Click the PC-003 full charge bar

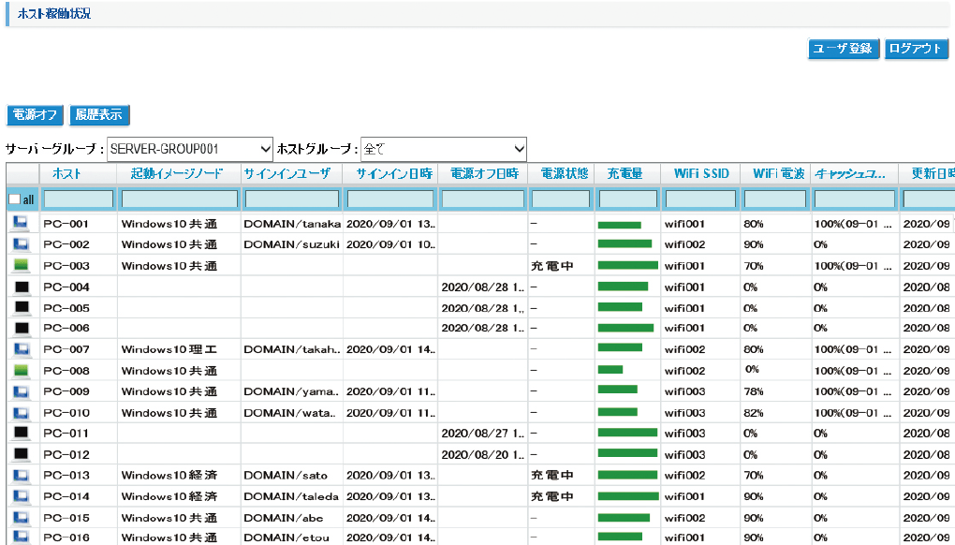628,266
